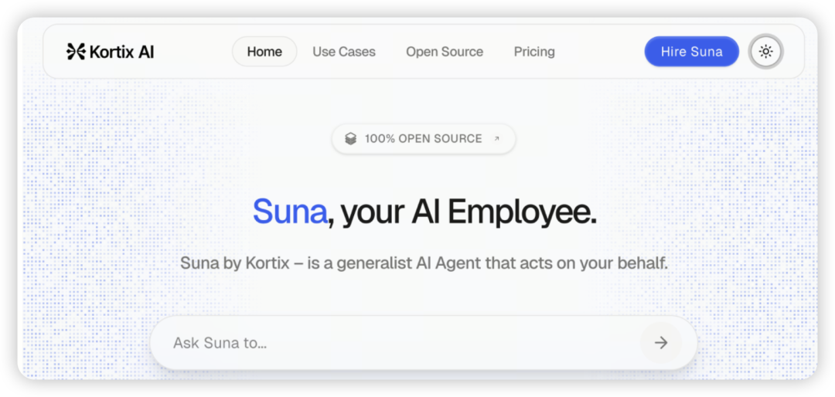Toggle the light/dark theme sun button
This screenshot has height=397, width=835.
[765, 52]
